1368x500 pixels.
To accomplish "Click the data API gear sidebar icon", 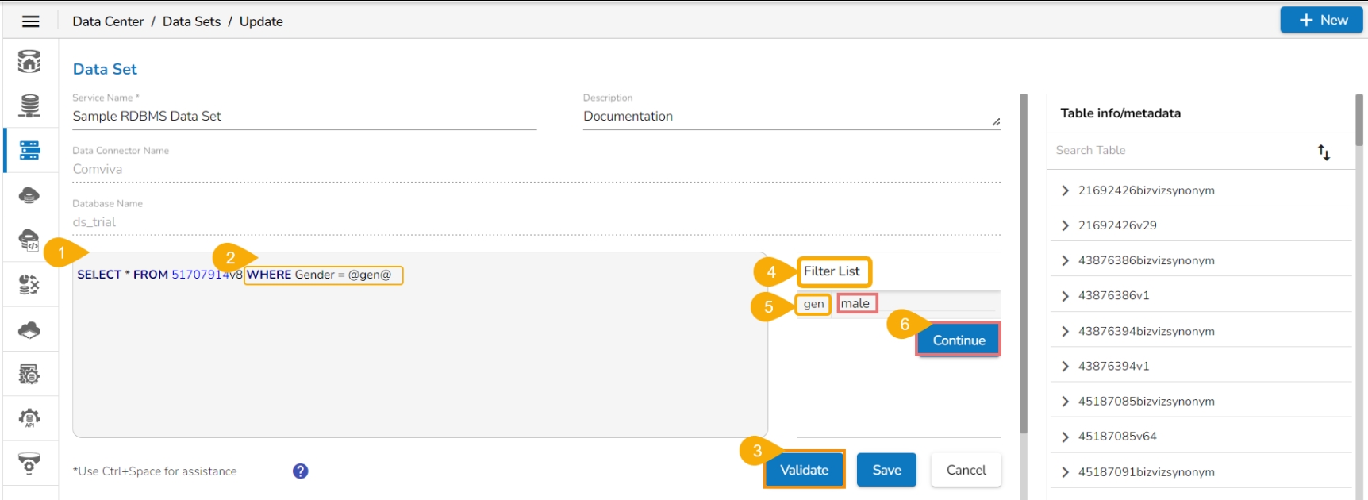I will (x=29, y=418).
